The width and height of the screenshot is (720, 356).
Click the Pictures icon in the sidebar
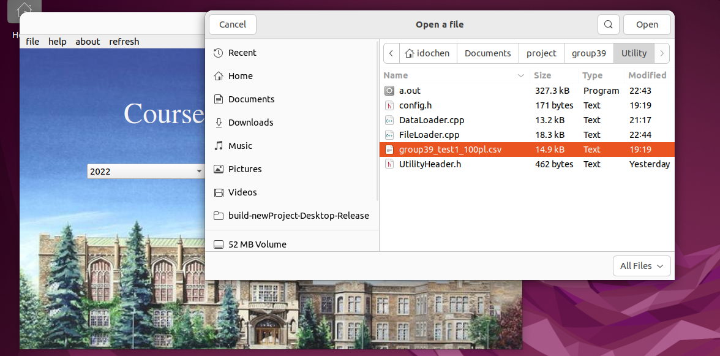(219, 169)
